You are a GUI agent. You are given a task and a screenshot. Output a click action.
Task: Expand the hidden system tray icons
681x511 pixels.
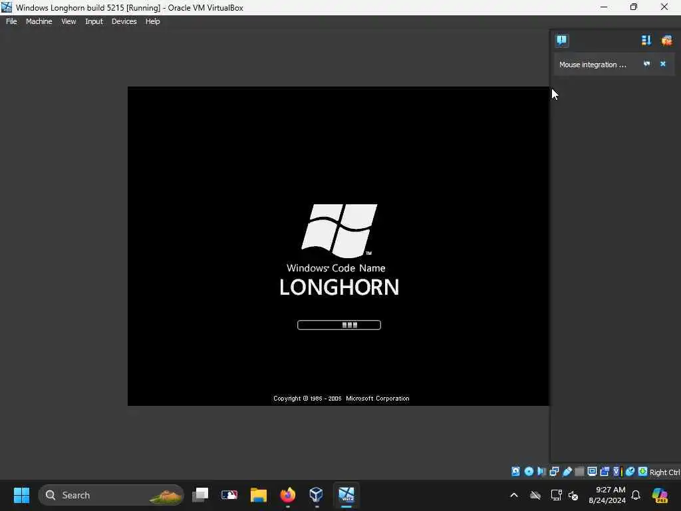pos(514,495)
